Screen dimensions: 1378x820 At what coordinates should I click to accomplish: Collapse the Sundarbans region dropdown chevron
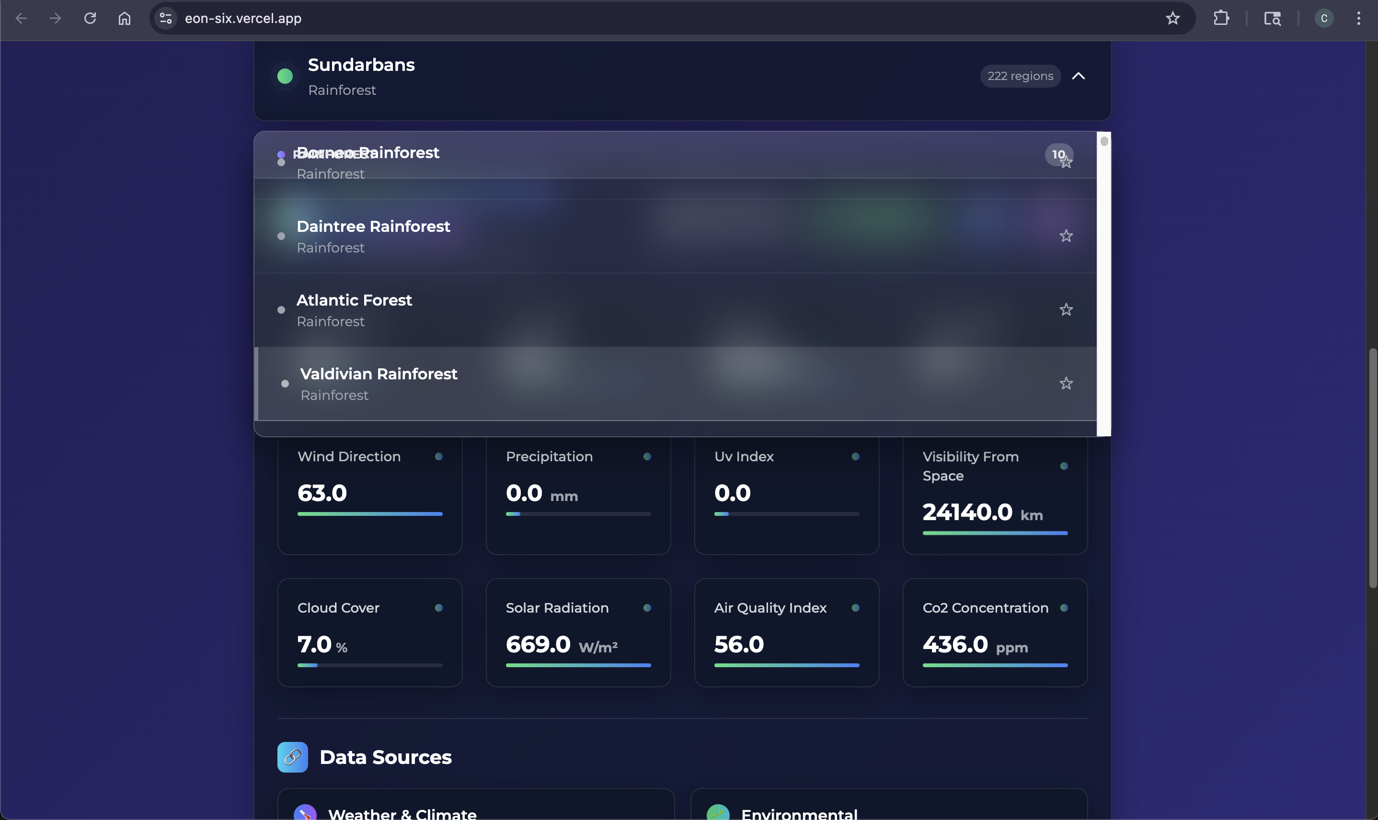point(1079,76)
